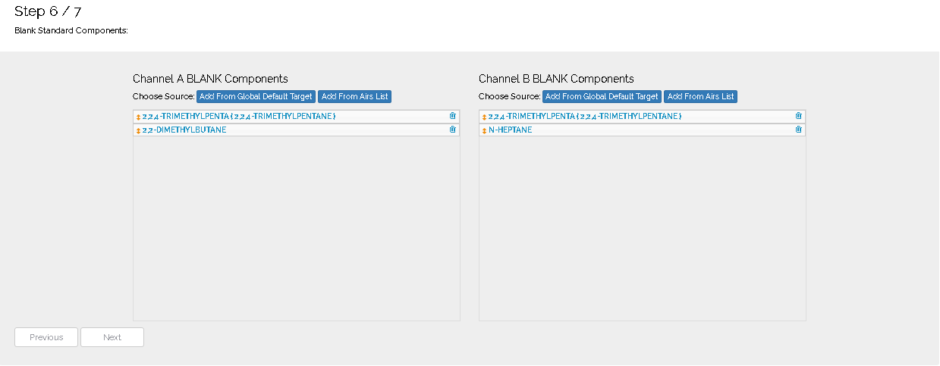Select 2,2,4-Trimethylpentane entry in Channel A
This screenshot has width=940, height=366.
pos(239,116)
